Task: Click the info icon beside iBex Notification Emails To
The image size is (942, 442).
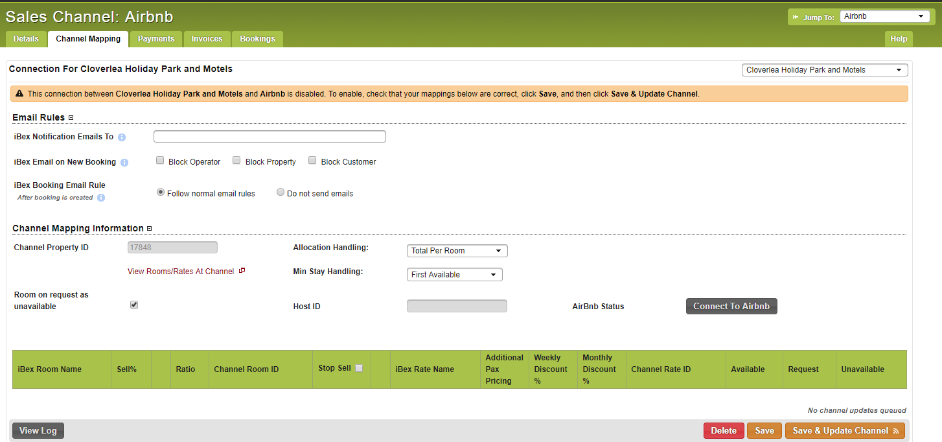Action: pyautogui.click(x=122, y=137)
